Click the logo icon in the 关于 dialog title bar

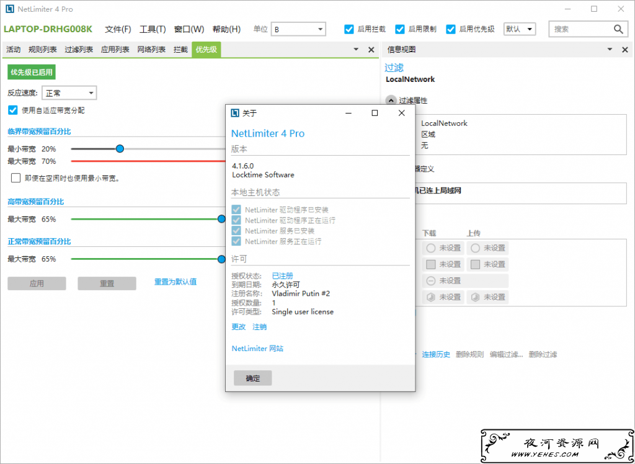pos(234,114)
